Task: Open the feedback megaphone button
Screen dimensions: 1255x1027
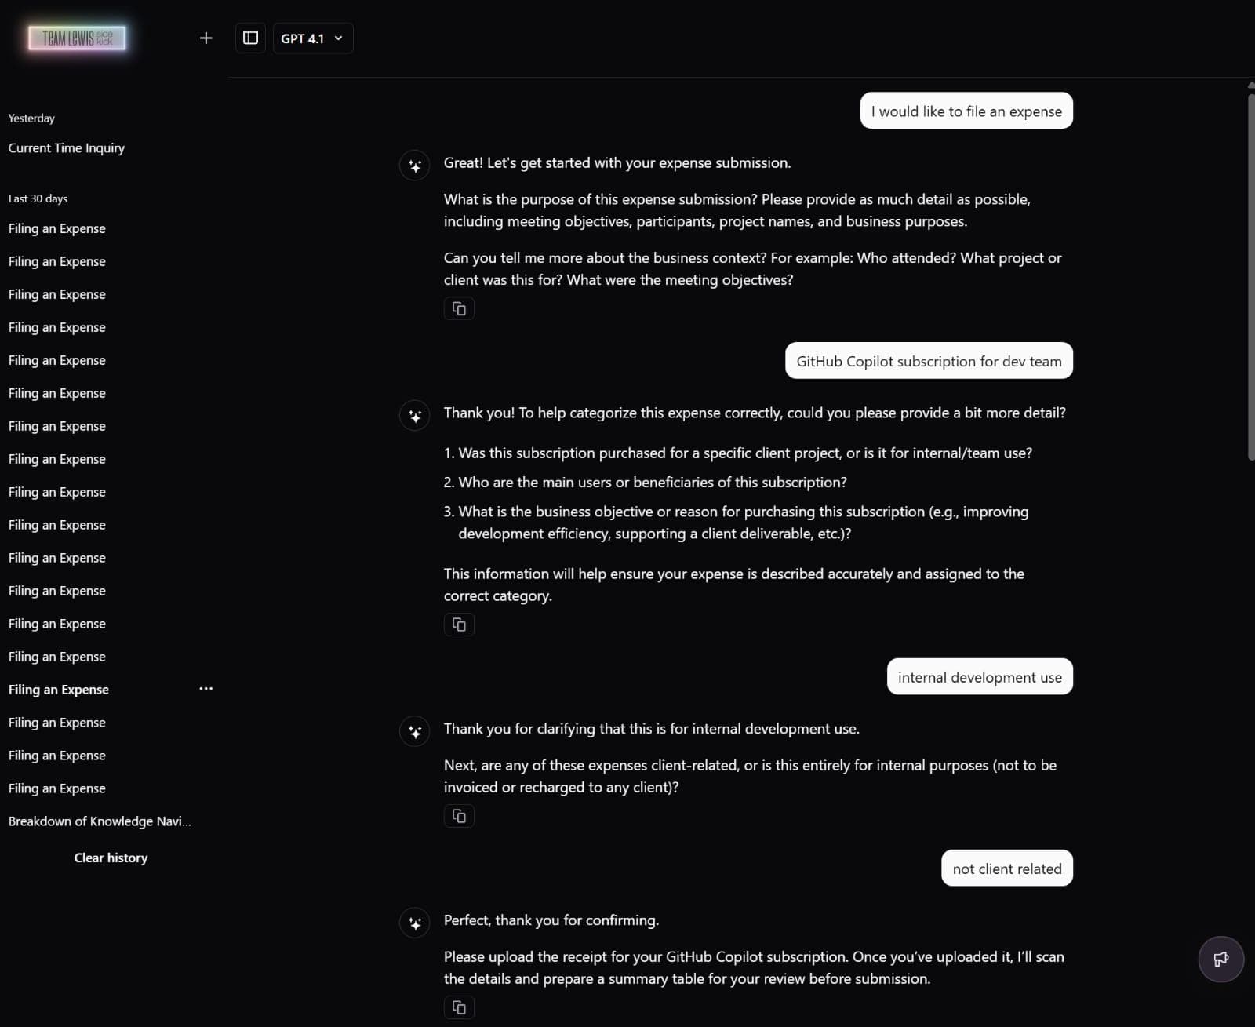Action: (x=1220, y=959)
